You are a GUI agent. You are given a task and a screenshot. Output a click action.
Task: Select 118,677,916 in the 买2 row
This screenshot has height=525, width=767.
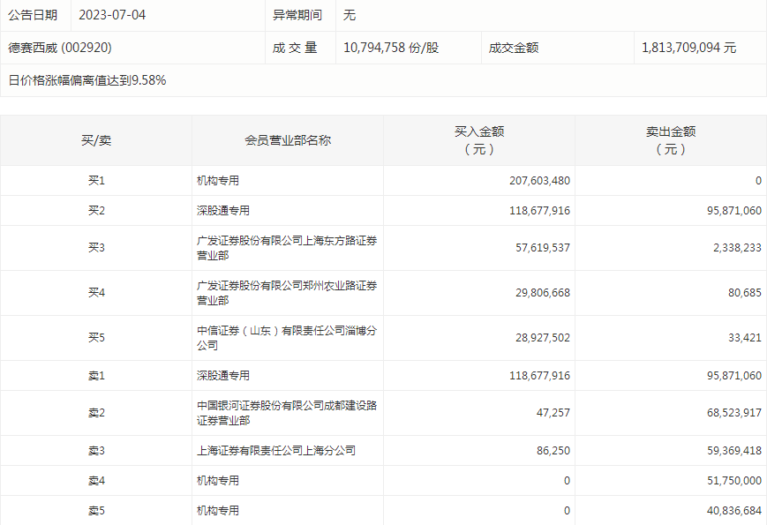(x=539, y=210)
